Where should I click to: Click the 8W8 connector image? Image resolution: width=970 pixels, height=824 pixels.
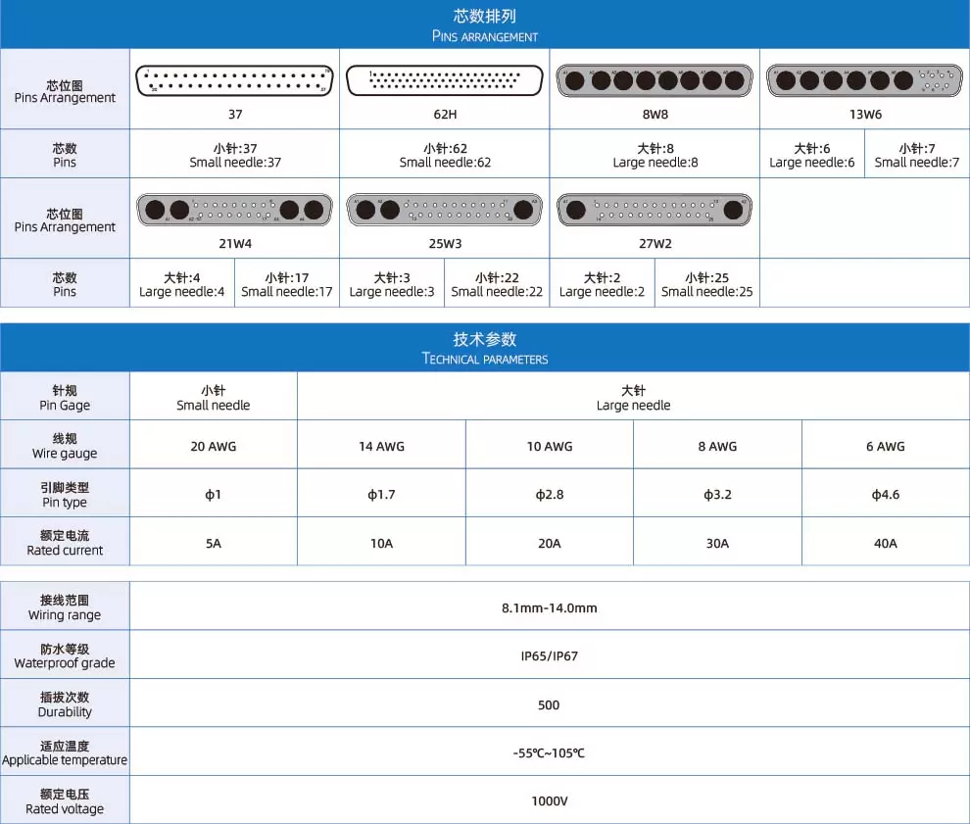[x=655, y=80]
